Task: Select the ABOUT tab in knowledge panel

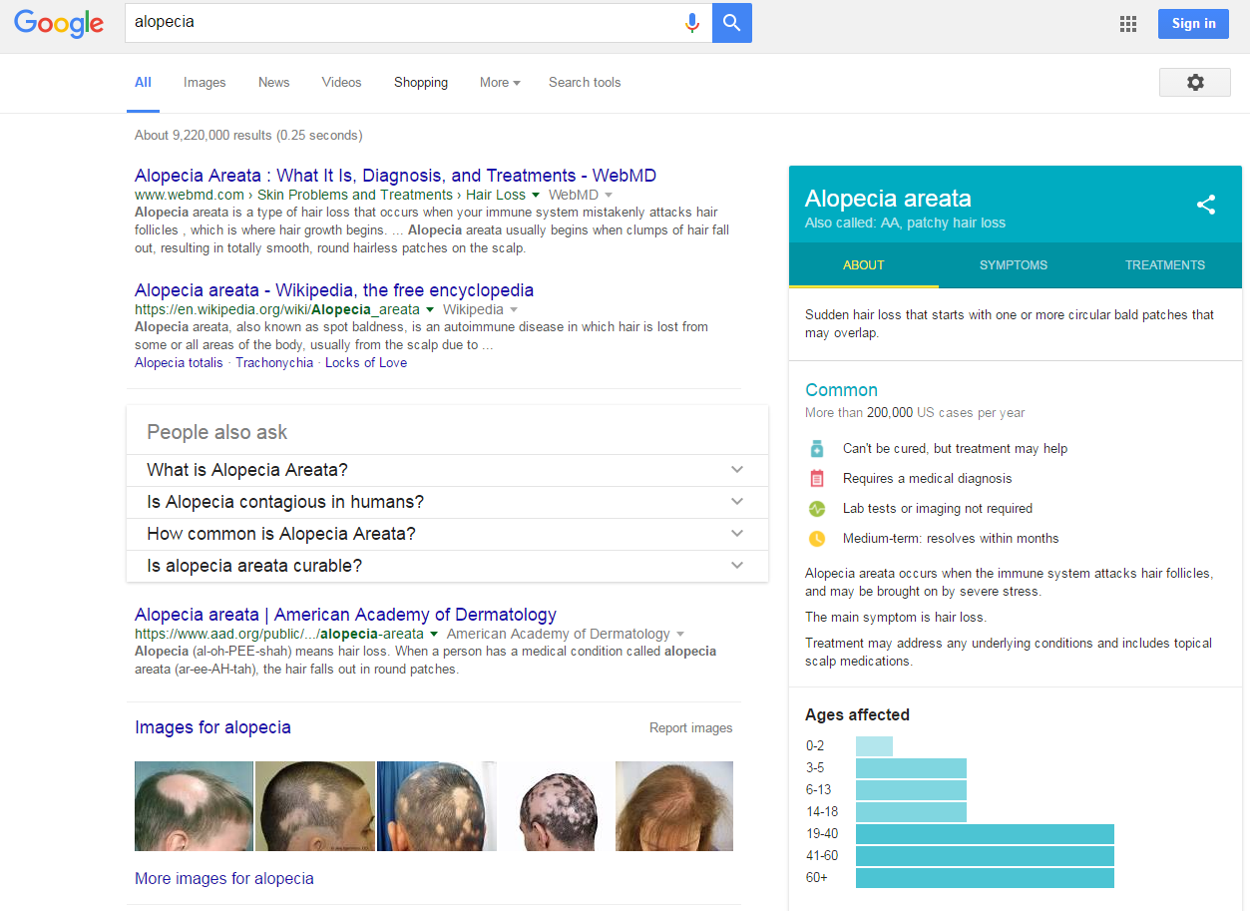Action: point(864,265)
